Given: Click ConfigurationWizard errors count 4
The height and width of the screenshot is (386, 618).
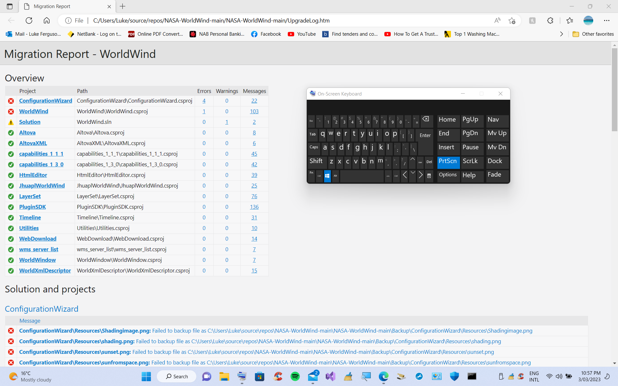Looking at the screenshot, I should (204, 101).
